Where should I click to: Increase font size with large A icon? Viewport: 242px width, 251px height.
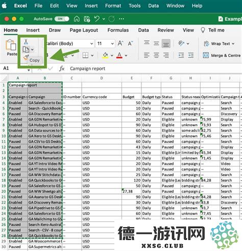pyautogui.click(x=120, y=43)
